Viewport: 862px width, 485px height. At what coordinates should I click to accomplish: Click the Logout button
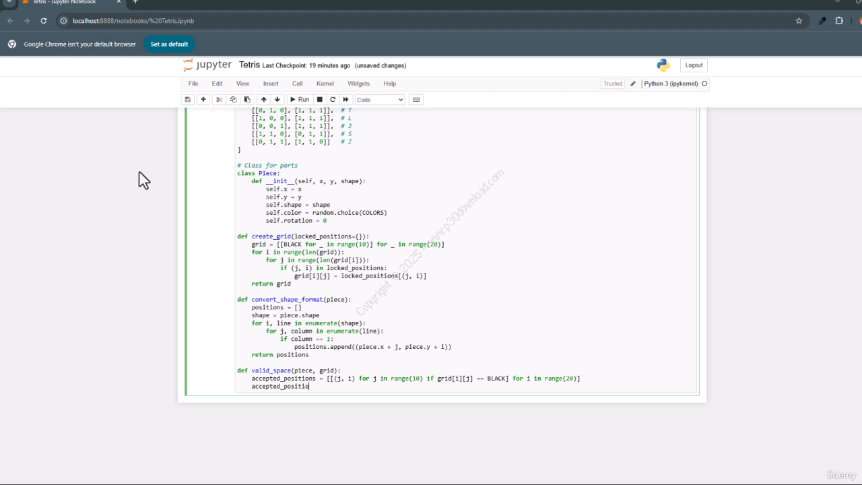694,65
